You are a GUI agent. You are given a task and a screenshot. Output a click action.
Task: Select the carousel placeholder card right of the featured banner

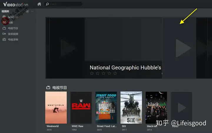[x=179, y=48]
